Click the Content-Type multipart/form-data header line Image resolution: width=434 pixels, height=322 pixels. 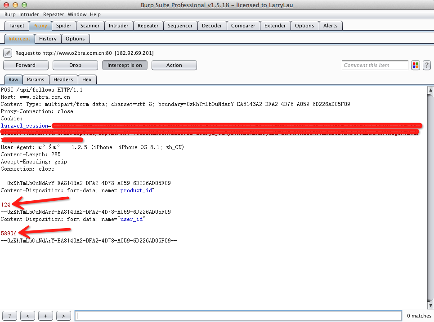coord(175,104)
